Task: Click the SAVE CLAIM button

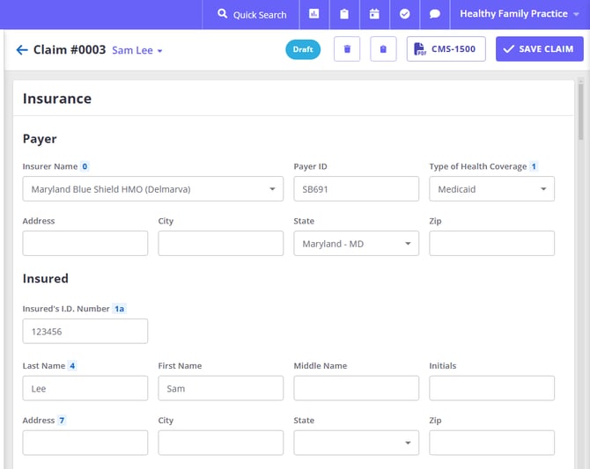Action: pos(539,49)
